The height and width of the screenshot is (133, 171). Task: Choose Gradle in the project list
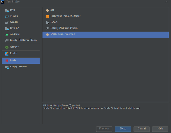tap(21, 22)
